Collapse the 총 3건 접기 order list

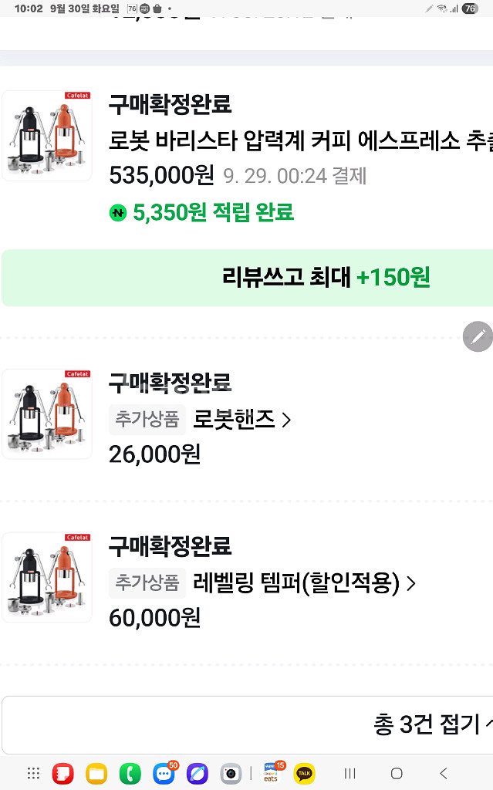(432, 725)
